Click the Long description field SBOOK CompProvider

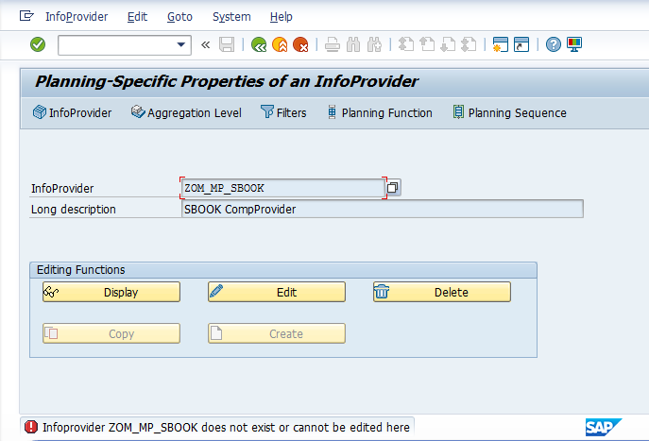(382, 209)
